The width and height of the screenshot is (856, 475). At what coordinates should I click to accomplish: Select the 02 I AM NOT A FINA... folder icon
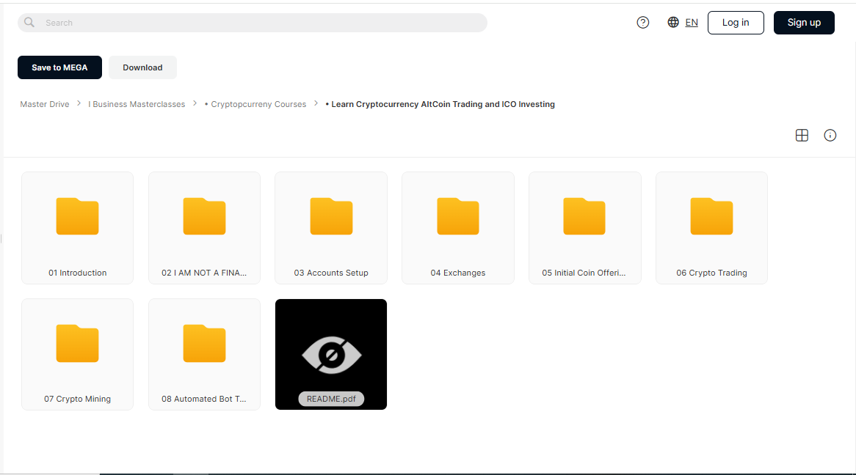204,216
